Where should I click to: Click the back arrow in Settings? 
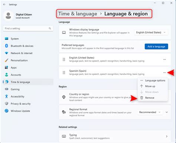4,4
